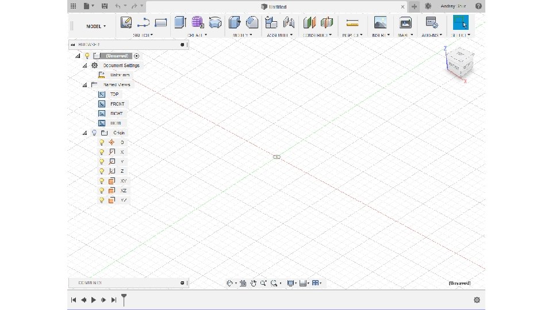Open the File menu dropdown arrow
The width and height of the screenshot is (552, 310).
(93, 6)
